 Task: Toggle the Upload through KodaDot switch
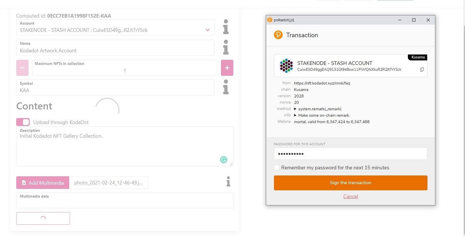coord(23,122)
